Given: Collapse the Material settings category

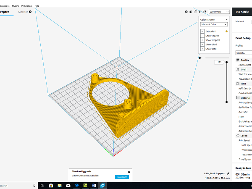Looking at the screenshot, I should [x=244, y=98].
